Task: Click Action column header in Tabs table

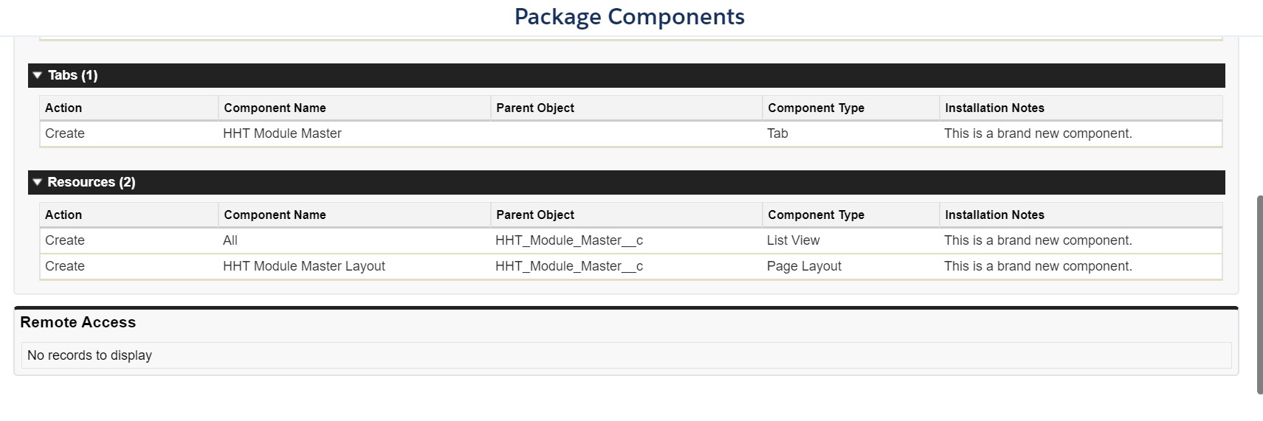Action: click(x=63, y=108)
